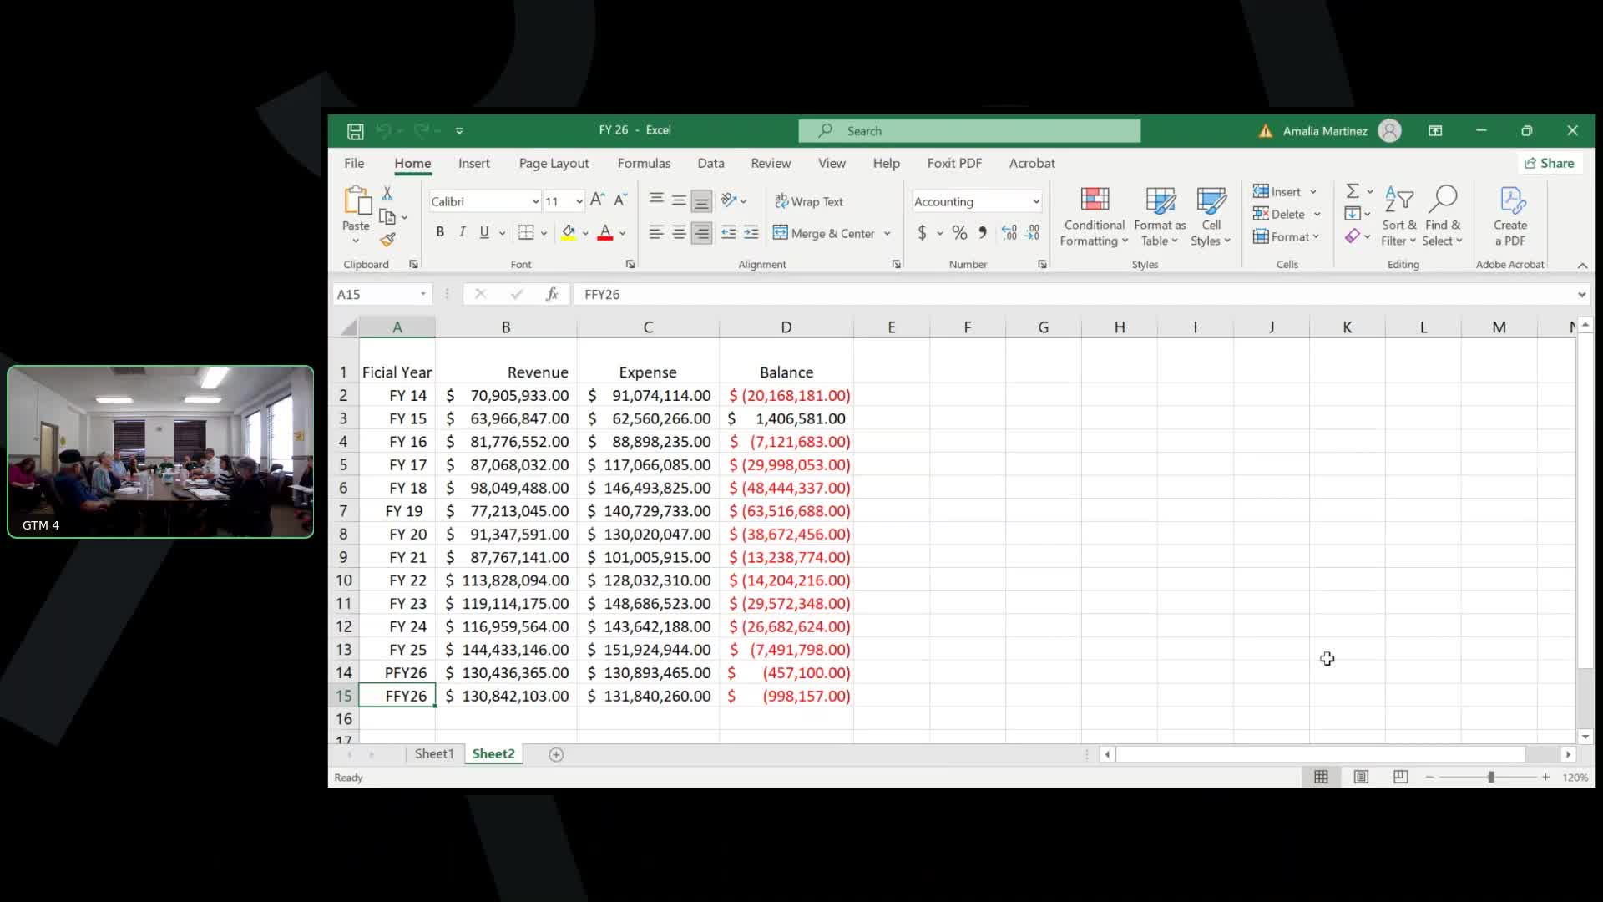
Task: Click the Format Painter brush icon
Action: coord(387,240)
